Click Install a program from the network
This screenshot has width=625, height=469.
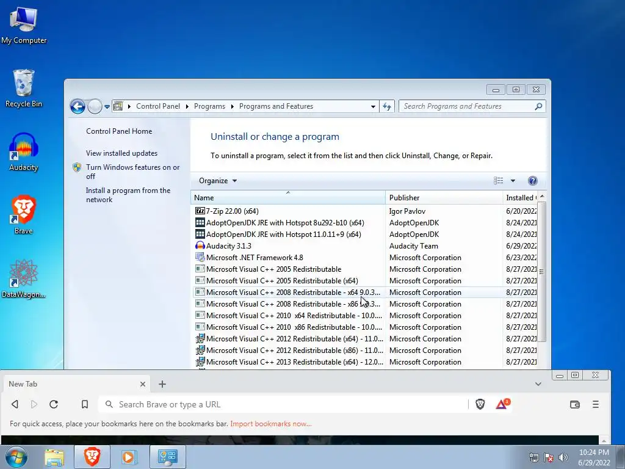coord(128,195)
